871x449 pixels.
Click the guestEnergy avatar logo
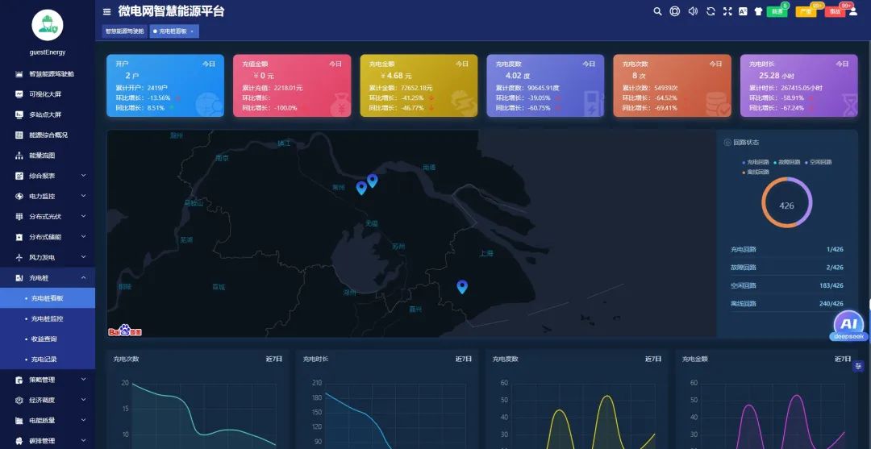48,25
